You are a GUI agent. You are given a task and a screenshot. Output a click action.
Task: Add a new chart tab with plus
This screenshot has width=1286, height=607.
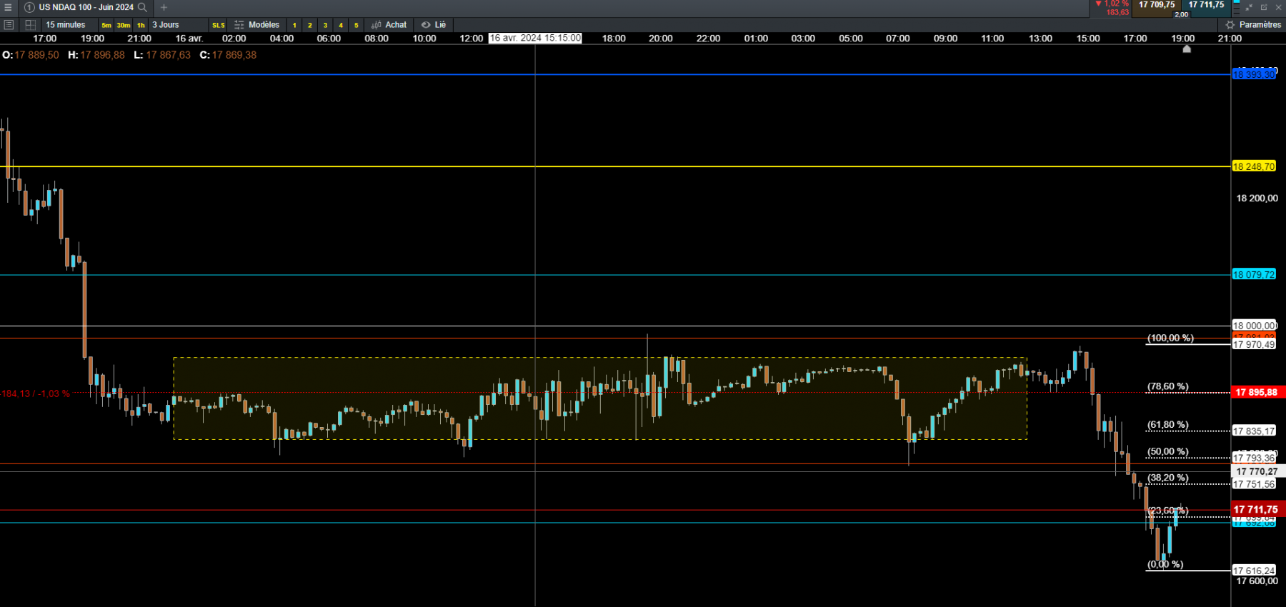[x=164, y=7]
